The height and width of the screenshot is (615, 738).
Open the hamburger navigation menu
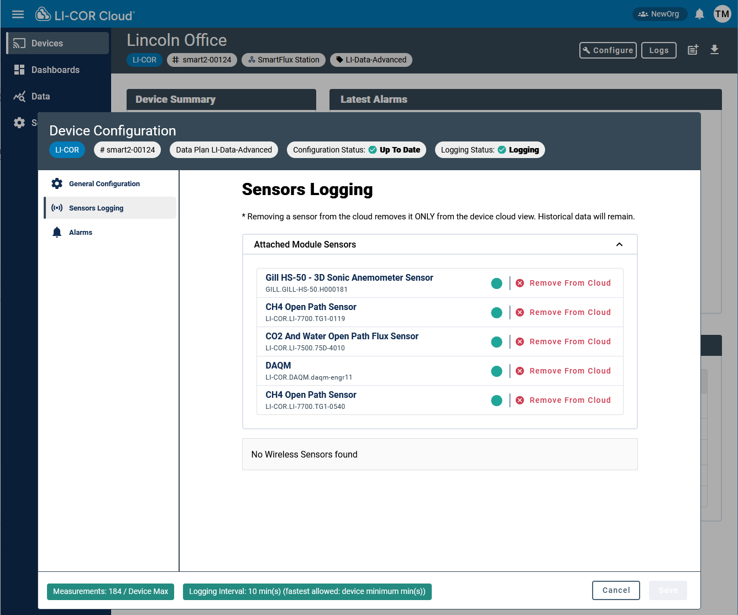(18, 14)
